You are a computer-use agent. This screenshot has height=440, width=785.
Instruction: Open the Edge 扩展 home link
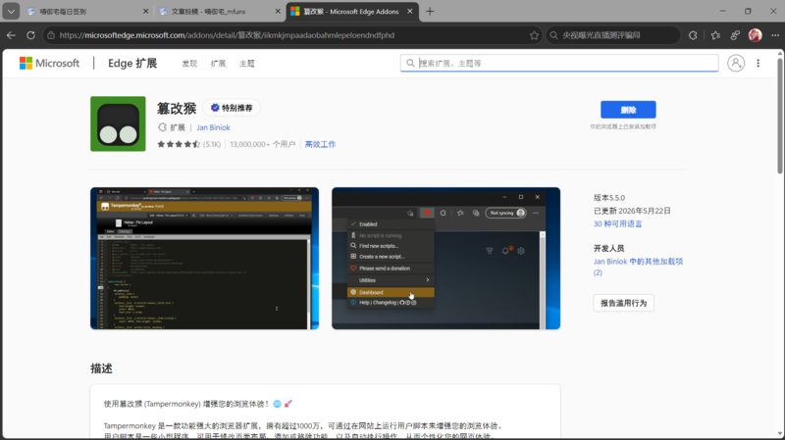click(x=132, y=63)
